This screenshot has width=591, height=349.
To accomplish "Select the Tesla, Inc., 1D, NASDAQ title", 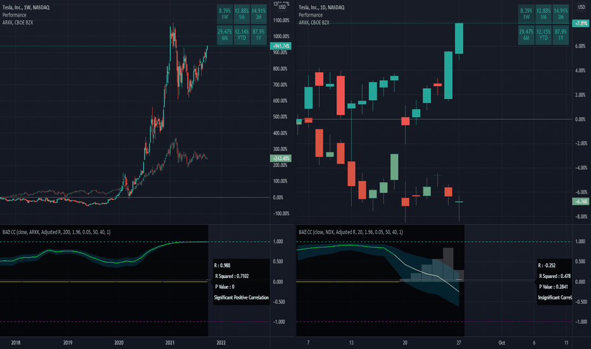I will tap(321, 7).
